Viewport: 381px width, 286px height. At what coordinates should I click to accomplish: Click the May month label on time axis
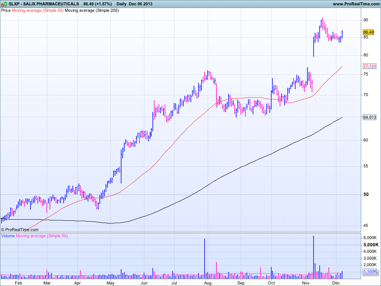coord(110,283)
